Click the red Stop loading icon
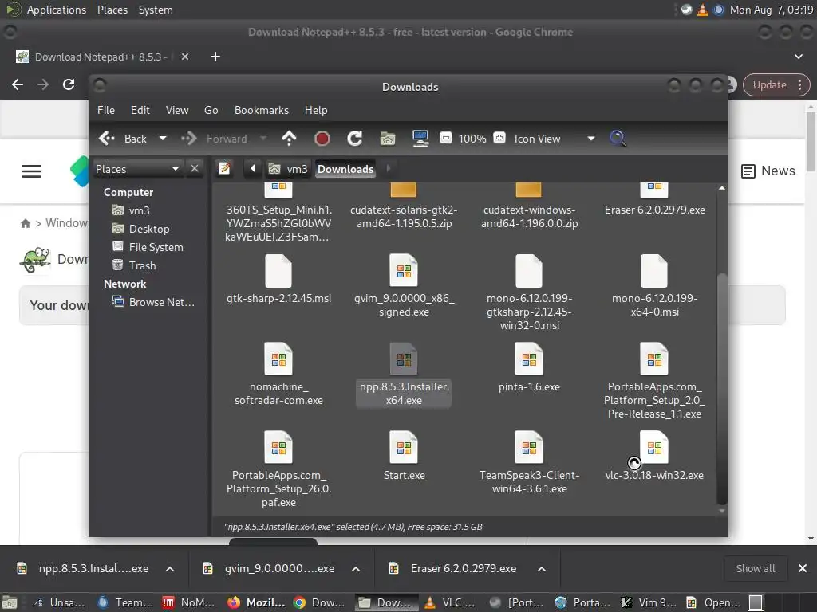The width and height of the screenshot is (817, 612). 322,139
